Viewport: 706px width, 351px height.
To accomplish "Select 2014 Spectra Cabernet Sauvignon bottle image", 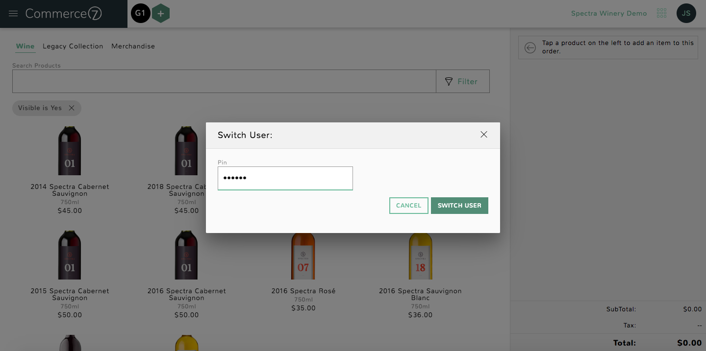I will tap(70, 151).
